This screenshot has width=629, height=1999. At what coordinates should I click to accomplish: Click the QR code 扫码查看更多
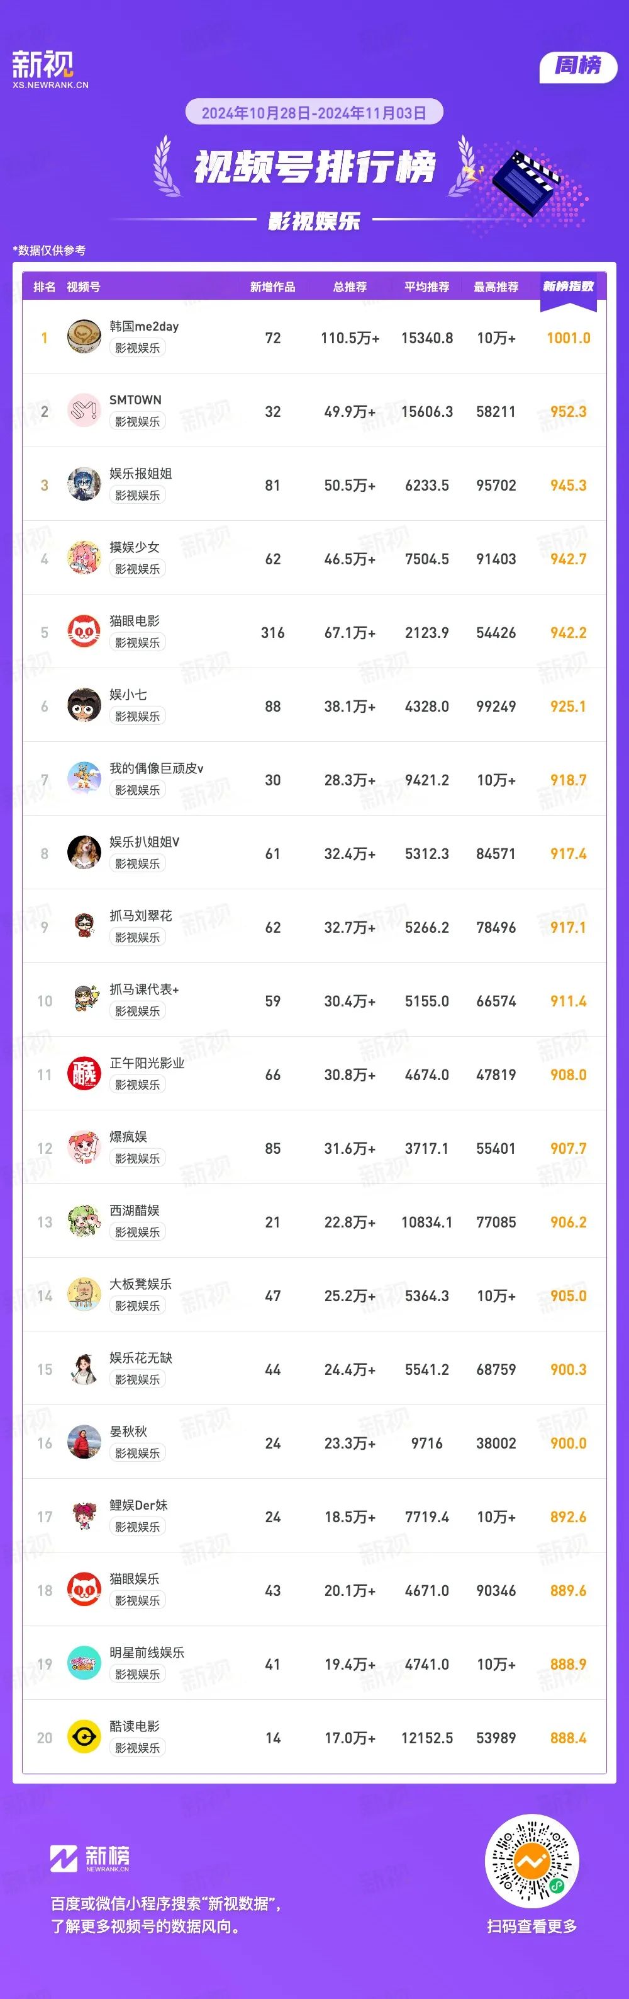click(x=532, y=1861)
